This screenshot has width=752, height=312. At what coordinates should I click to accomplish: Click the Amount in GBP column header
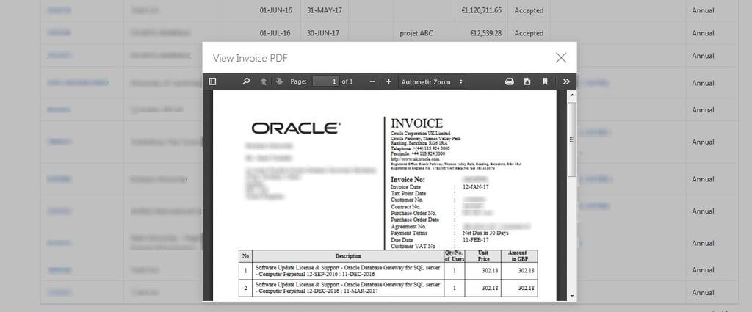coord(519,256)
